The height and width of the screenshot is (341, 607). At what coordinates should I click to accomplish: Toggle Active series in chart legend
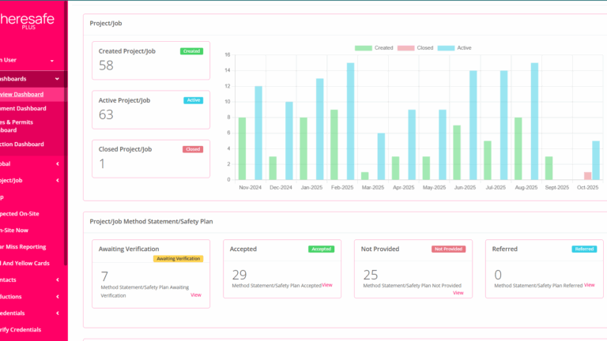click(454, 48)
